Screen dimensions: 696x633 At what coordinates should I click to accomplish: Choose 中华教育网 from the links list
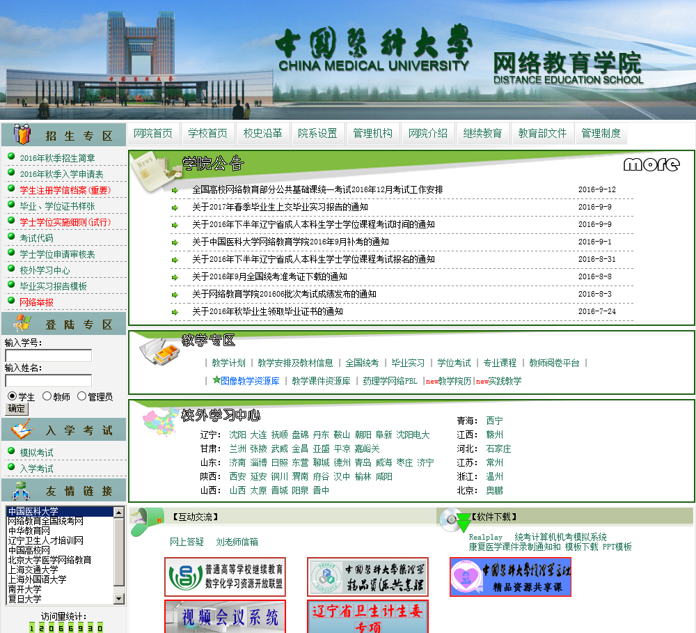[x=29, y=531]
